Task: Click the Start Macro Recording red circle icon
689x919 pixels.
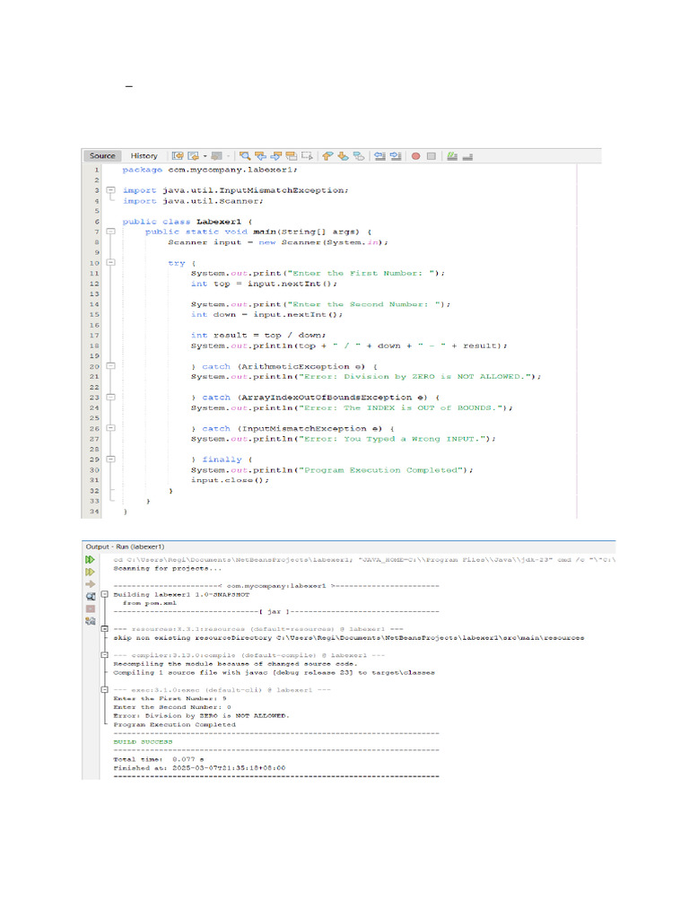Action: (x=415, y=155)
